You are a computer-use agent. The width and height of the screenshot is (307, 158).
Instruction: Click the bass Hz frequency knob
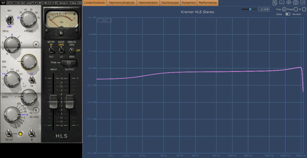pyautogui.click(x=12, y=115)
